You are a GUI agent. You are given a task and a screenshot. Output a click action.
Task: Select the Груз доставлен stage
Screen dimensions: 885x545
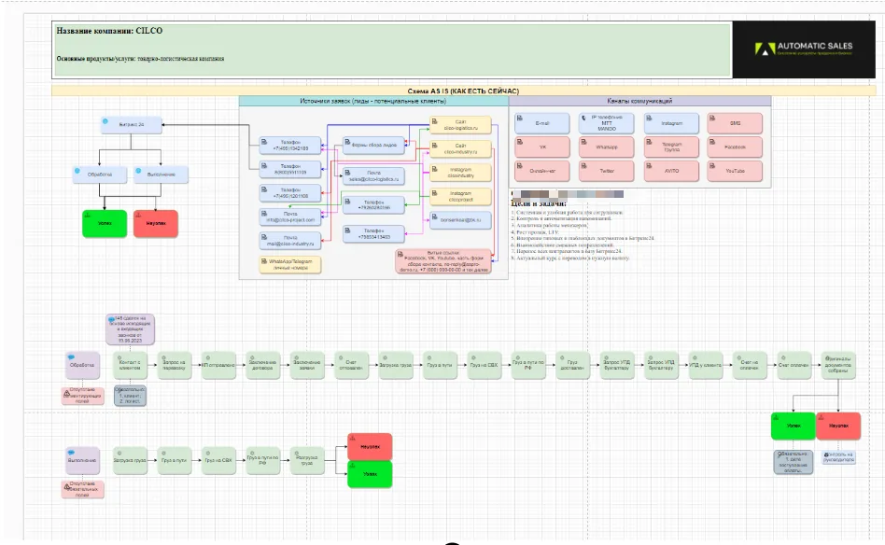click(x=572, y=365)
